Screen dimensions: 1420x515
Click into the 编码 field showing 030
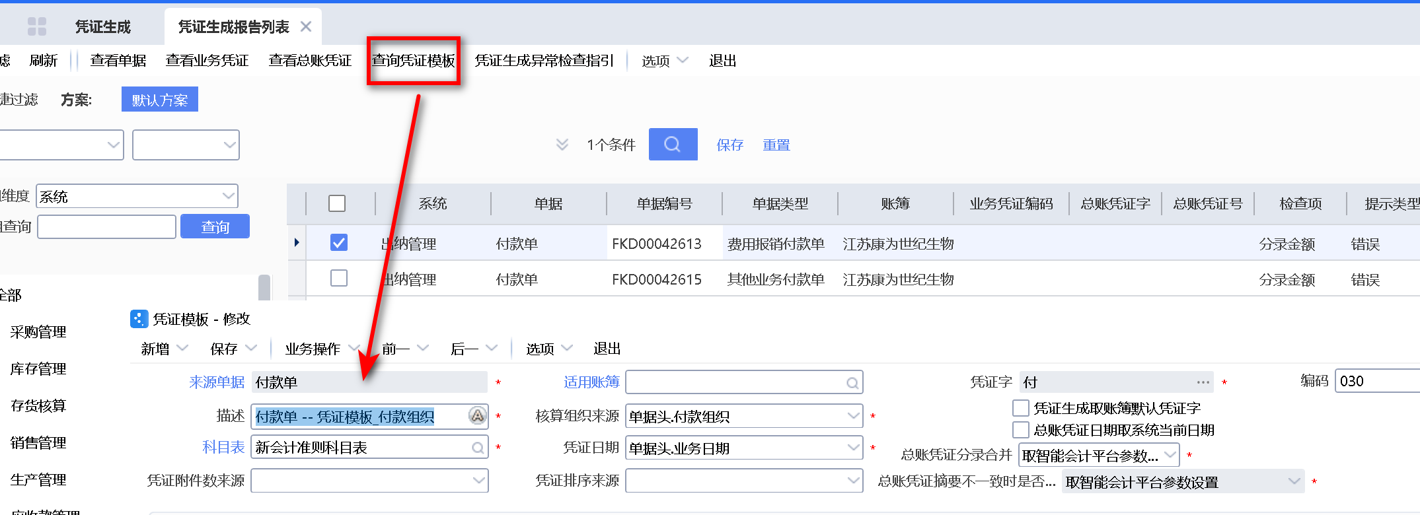click(1378, 381)
